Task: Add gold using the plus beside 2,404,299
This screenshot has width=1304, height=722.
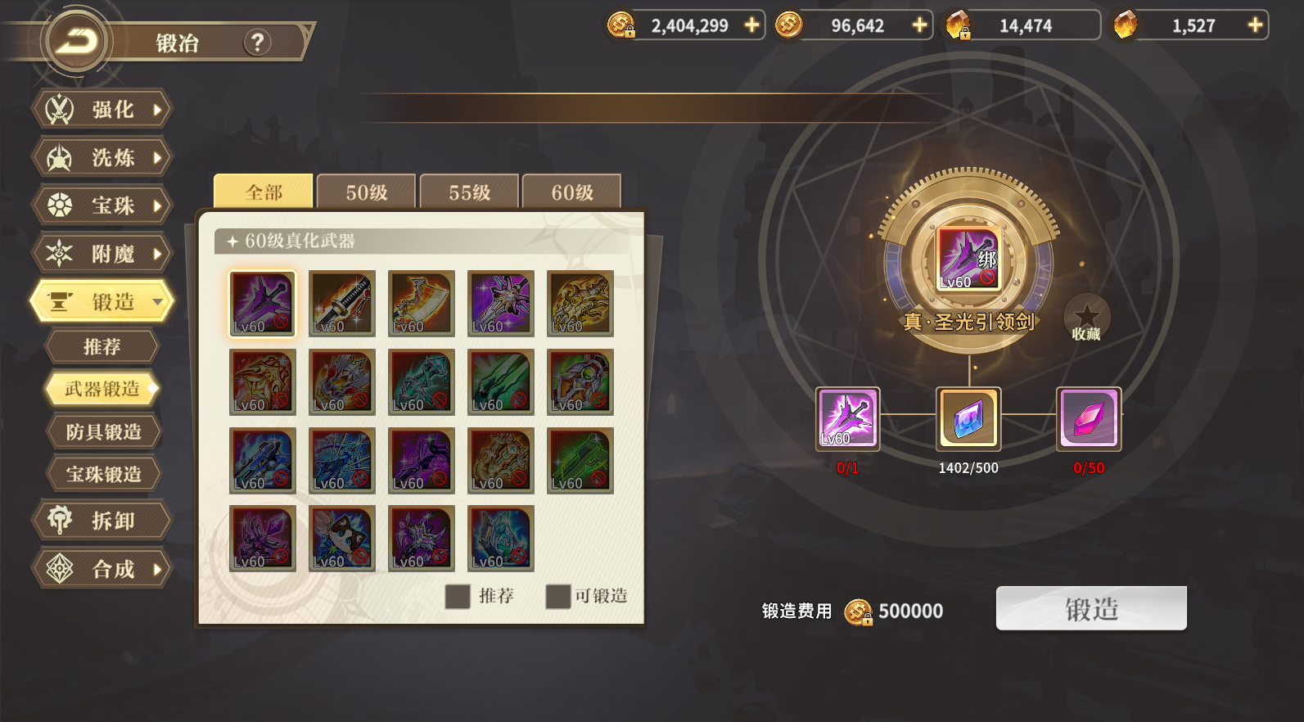Action: (x=751, y=25)
